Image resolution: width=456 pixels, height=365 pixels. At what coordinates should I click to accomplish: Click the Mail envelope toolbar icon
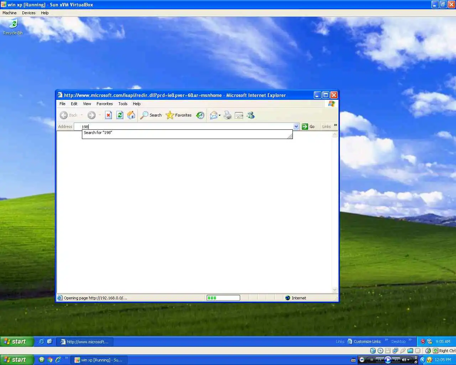pos(214,115)
